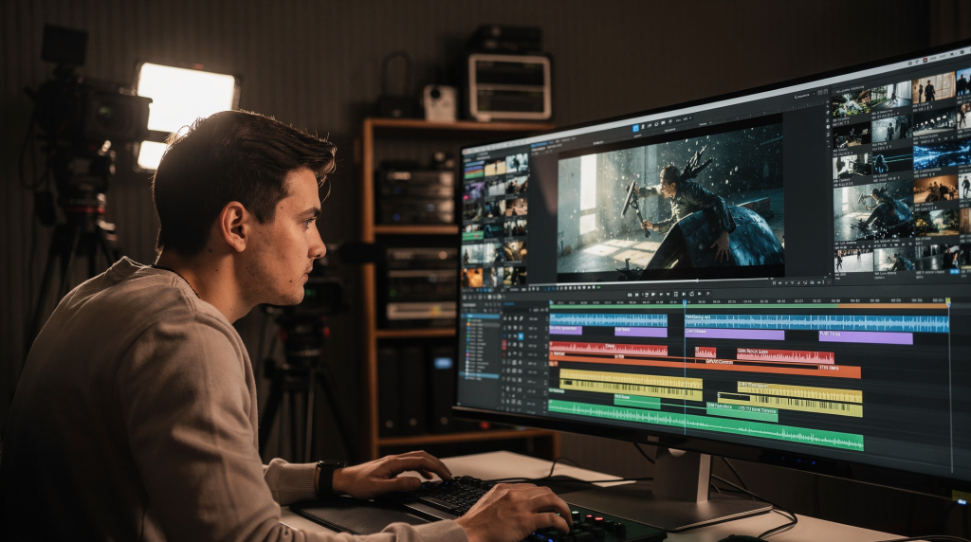The image size is (971, 542).
Task: Select the highlighted lower row in the left tree panel
Action: click(x=480, y=376)
